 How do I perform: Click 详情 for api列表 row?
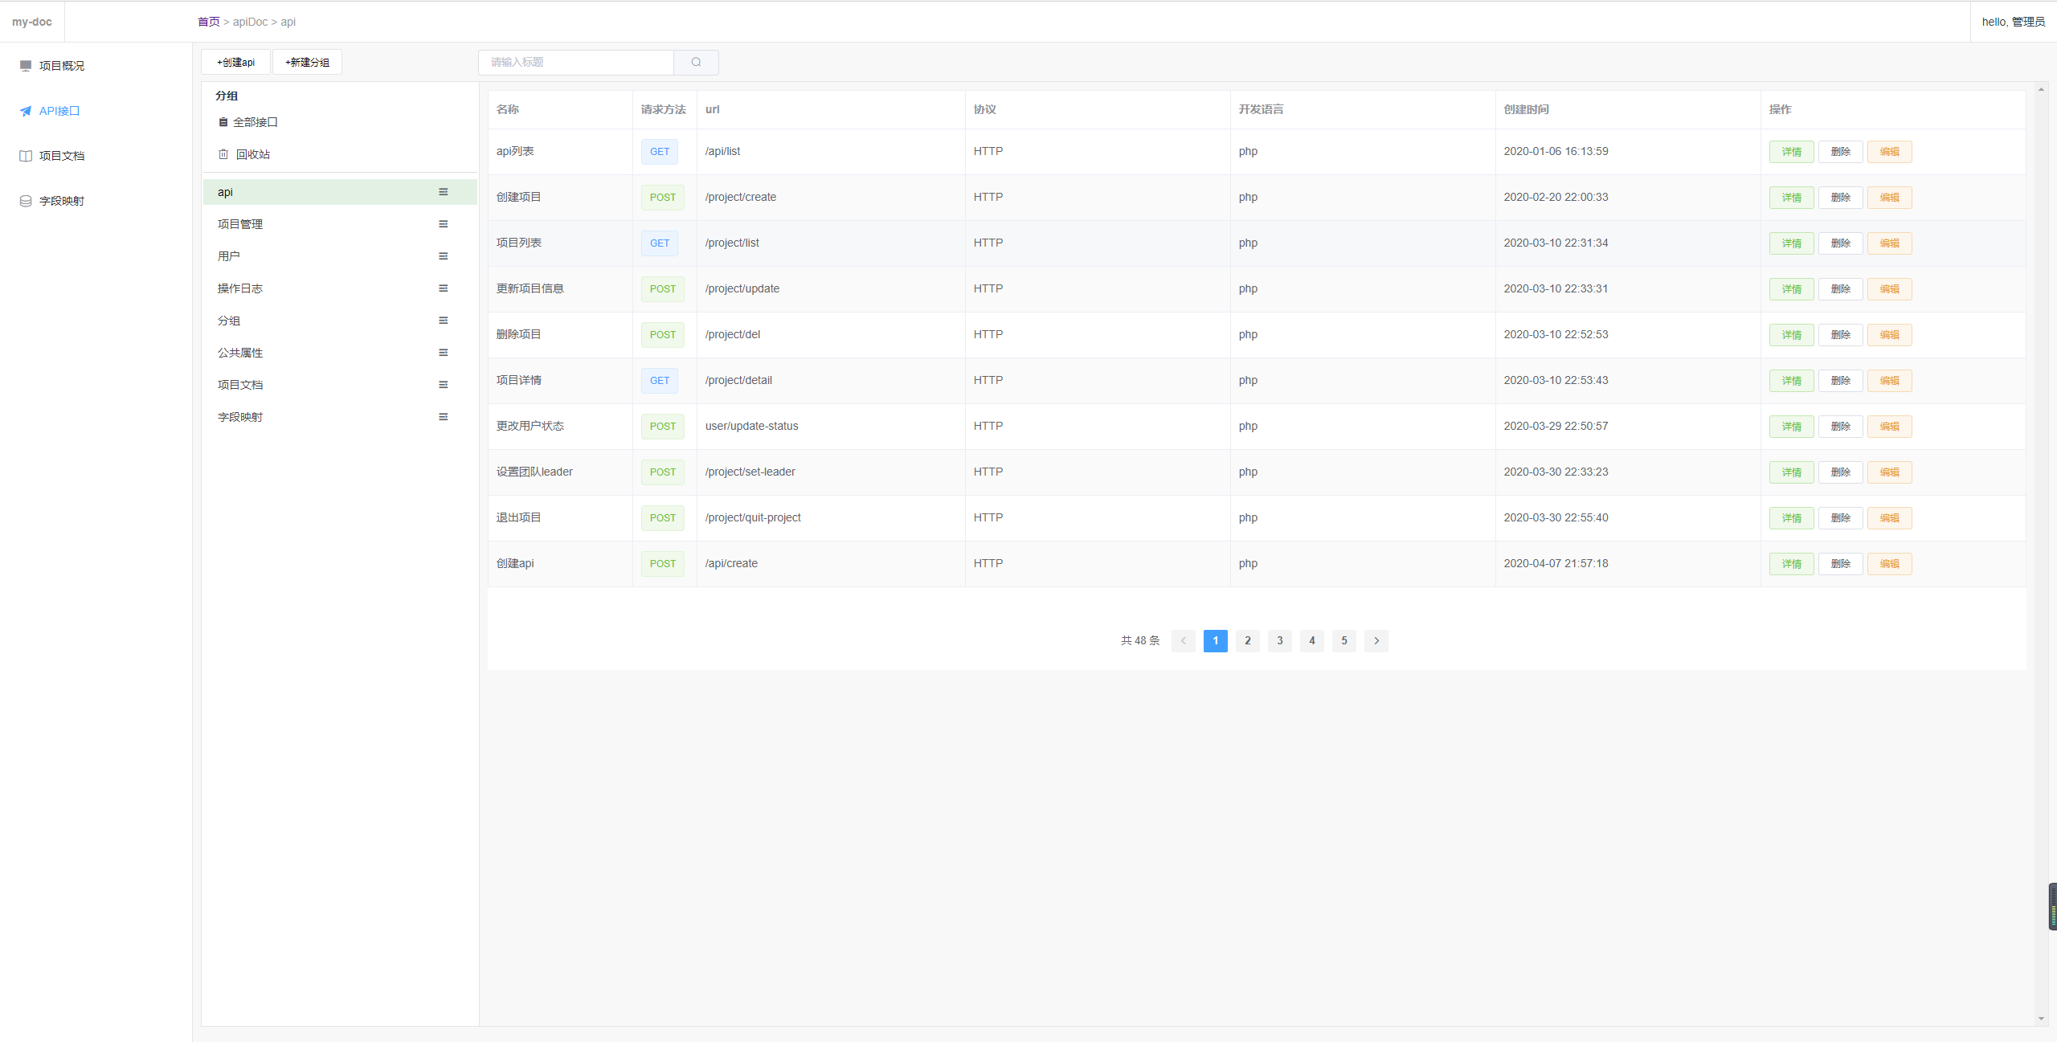pyautogui.click(x=1792, y=152)
